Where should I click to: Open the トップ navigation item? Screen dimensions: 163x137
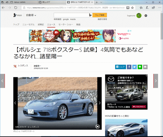point(16,24)
